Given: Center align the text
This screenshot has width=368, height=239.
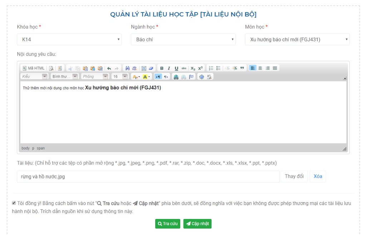Looking at the screenshot, I should (260, 68).
